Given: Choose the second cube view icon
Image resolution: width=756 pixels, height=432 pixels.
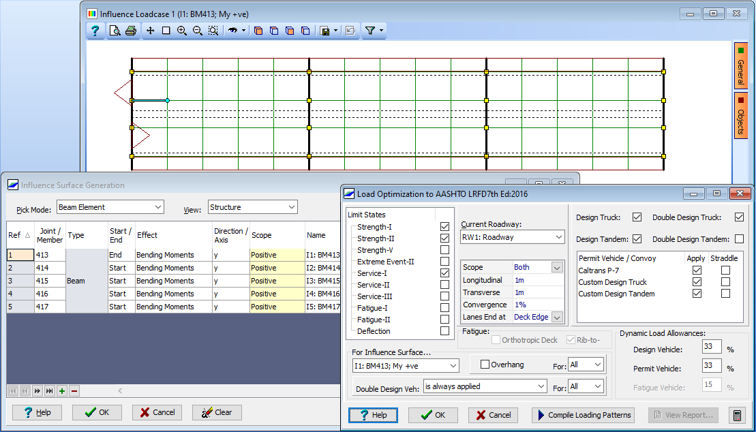Looking at the screenshot, I should [x=274, y=31].
